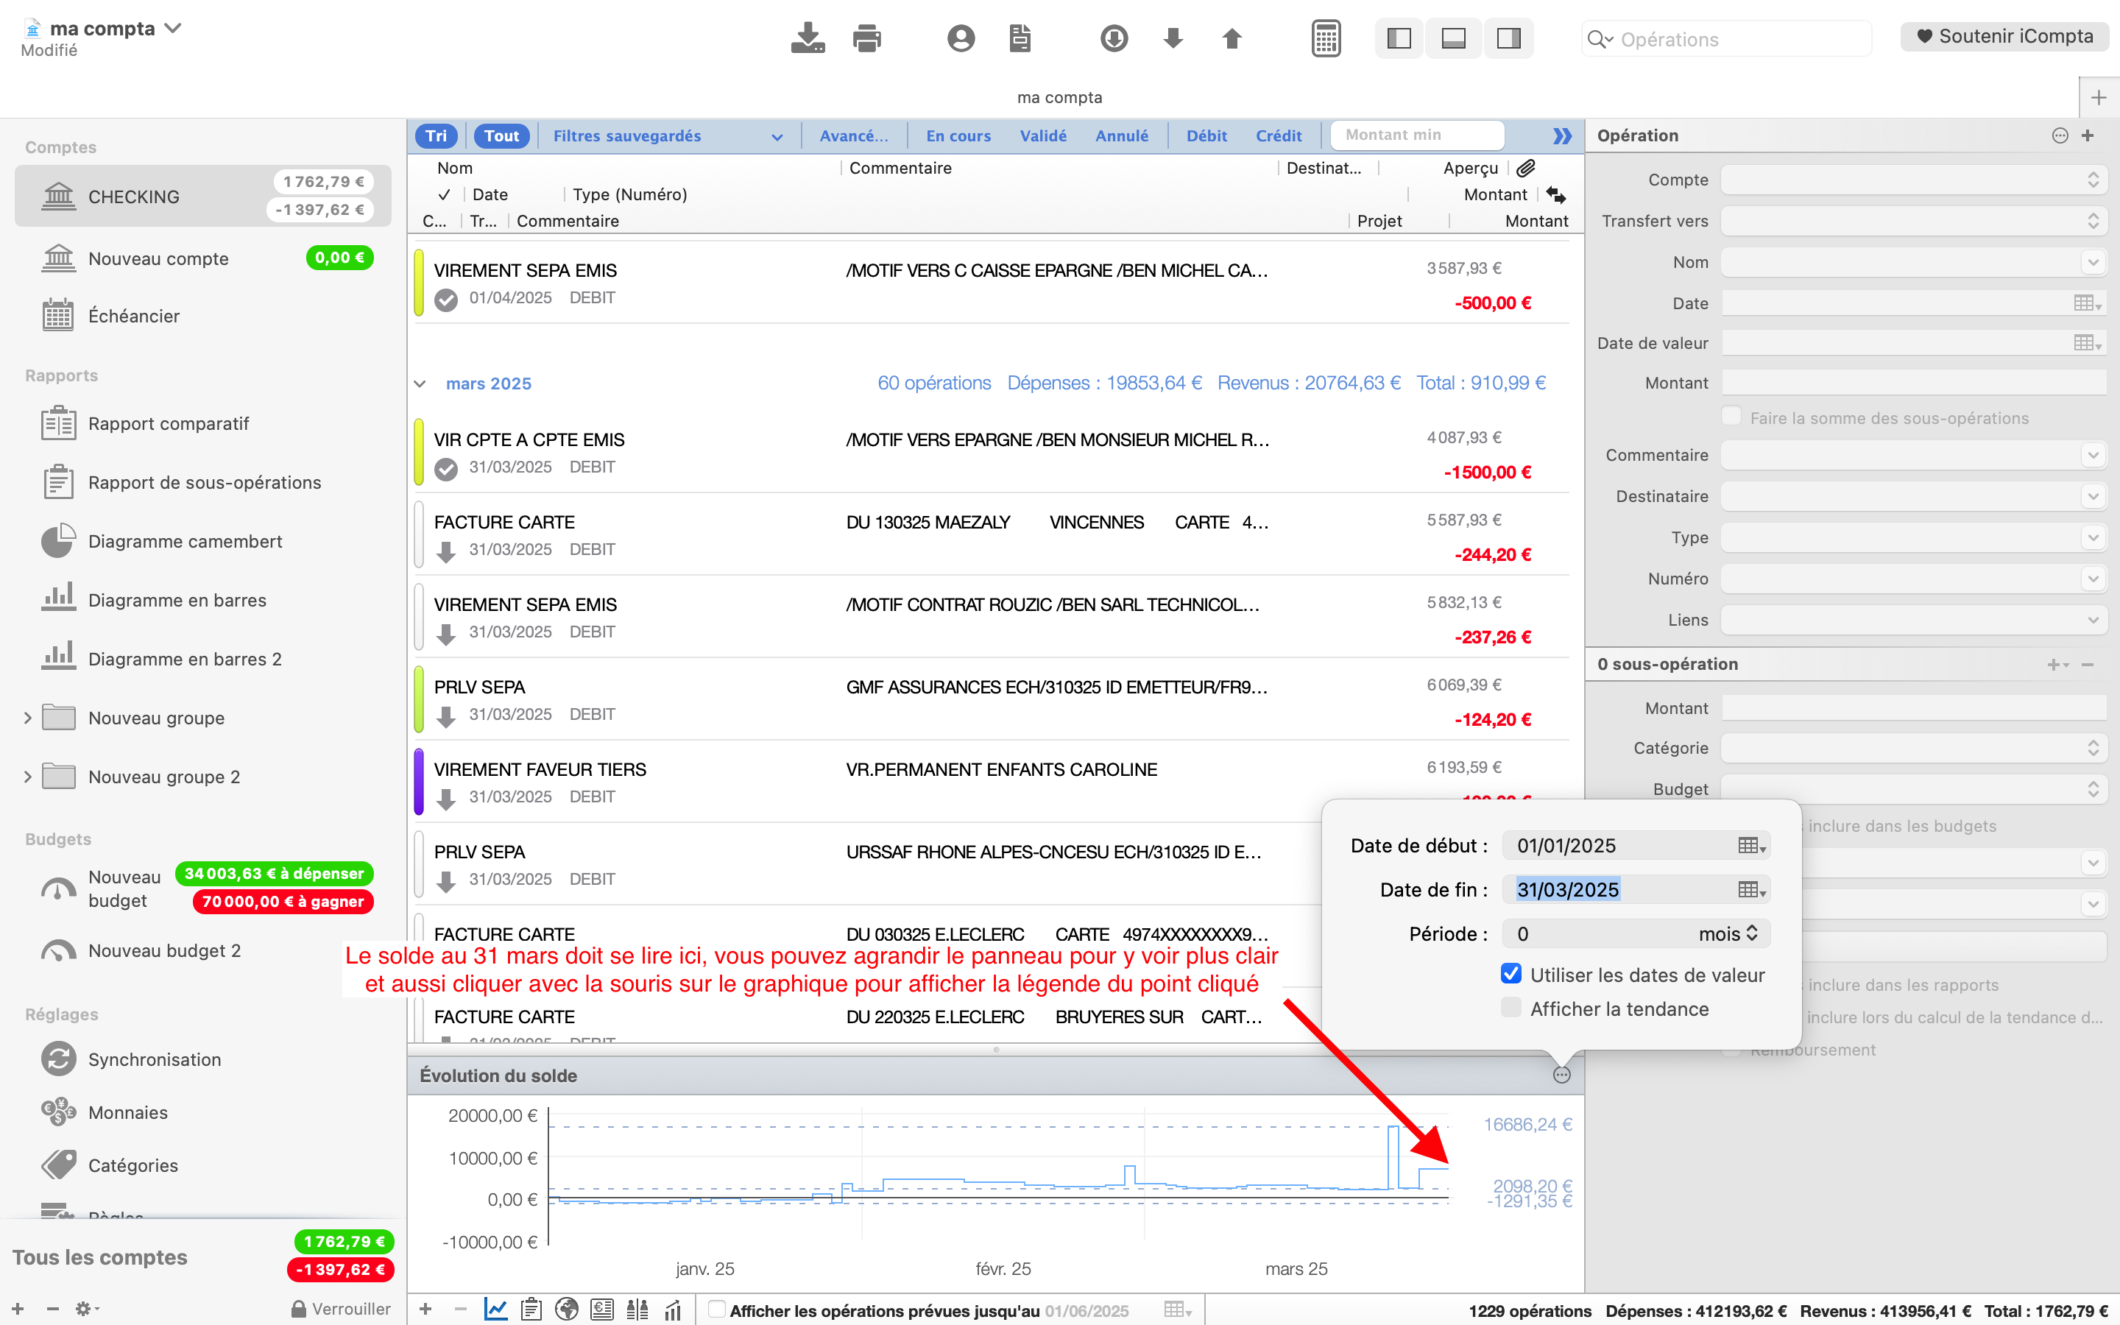Toggle validated checkmark on VIREMENT SEPA EMIS 01/04/2025
Screen dimensions: 2120x1325
(446, 300)
